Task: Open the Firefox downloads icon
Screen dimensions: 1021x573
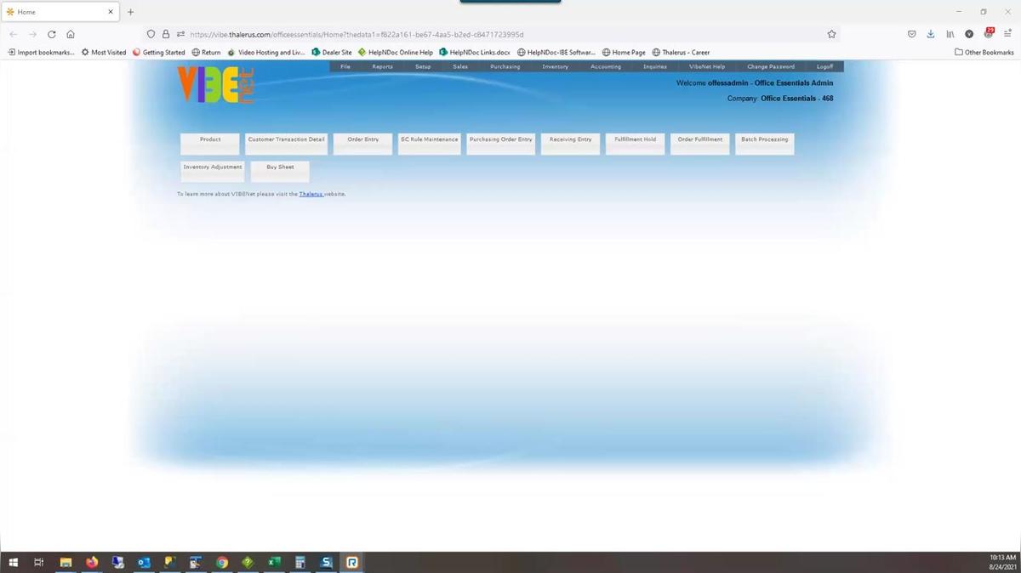Action: (931, 34)
